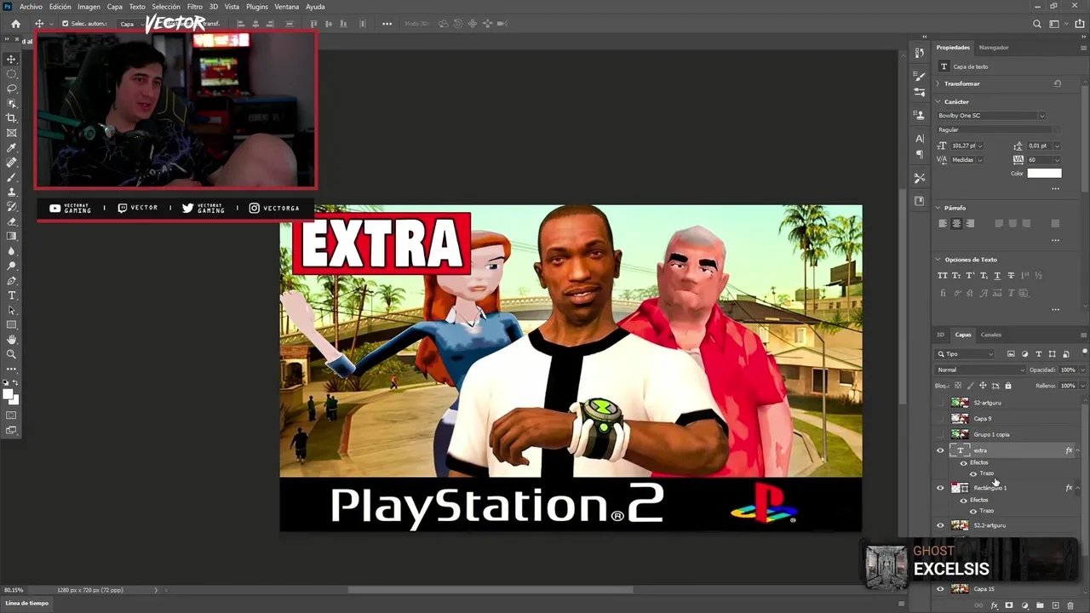The width and height of the screenshot is (1090, 613).
Task: Click the foreground color swatch
Action: click(x=9, y=394)
